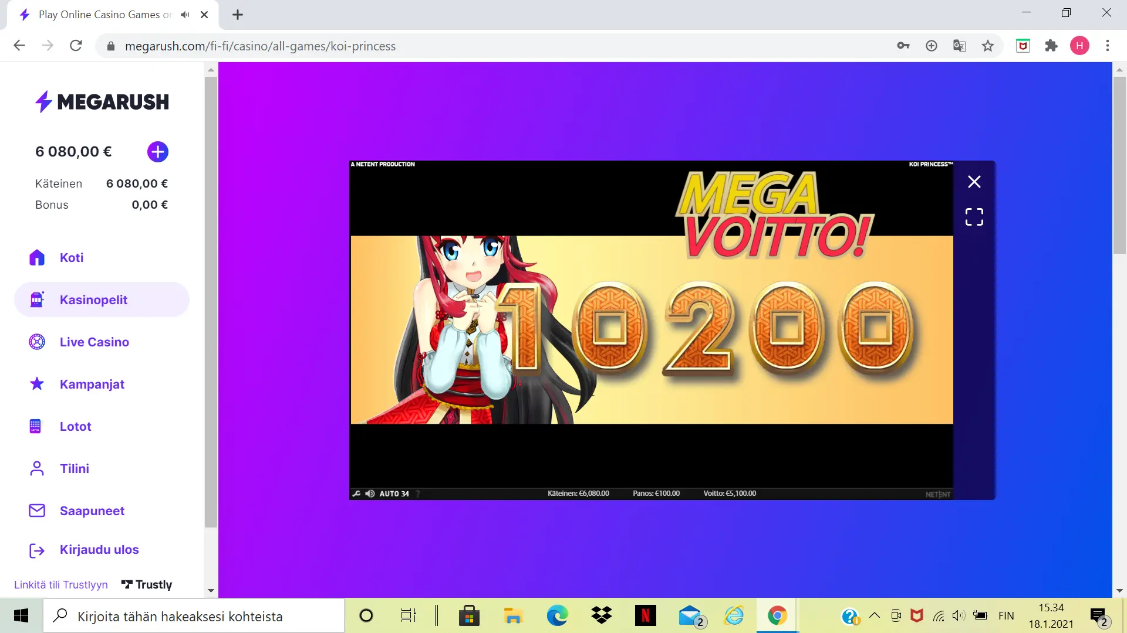The width and height of the screenshot is (1127, 633).
Task: Open Live Casino section
Action: click(x=94, y=342)
